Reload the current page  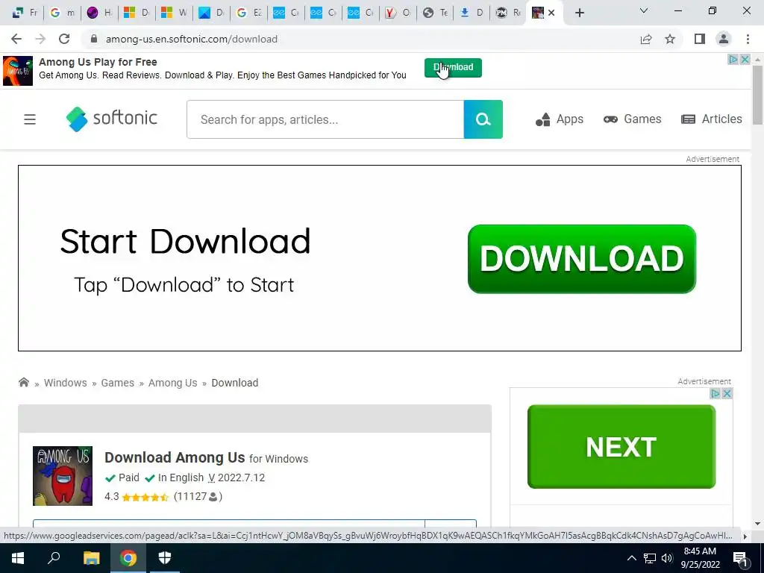pos(64,39)
